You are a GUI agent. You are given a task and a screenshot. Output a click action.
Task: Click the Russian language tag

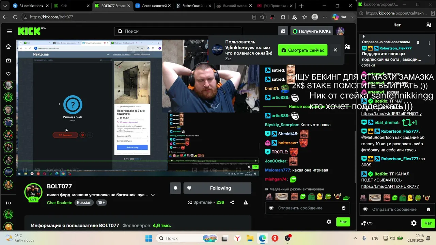tap(84, 202)
